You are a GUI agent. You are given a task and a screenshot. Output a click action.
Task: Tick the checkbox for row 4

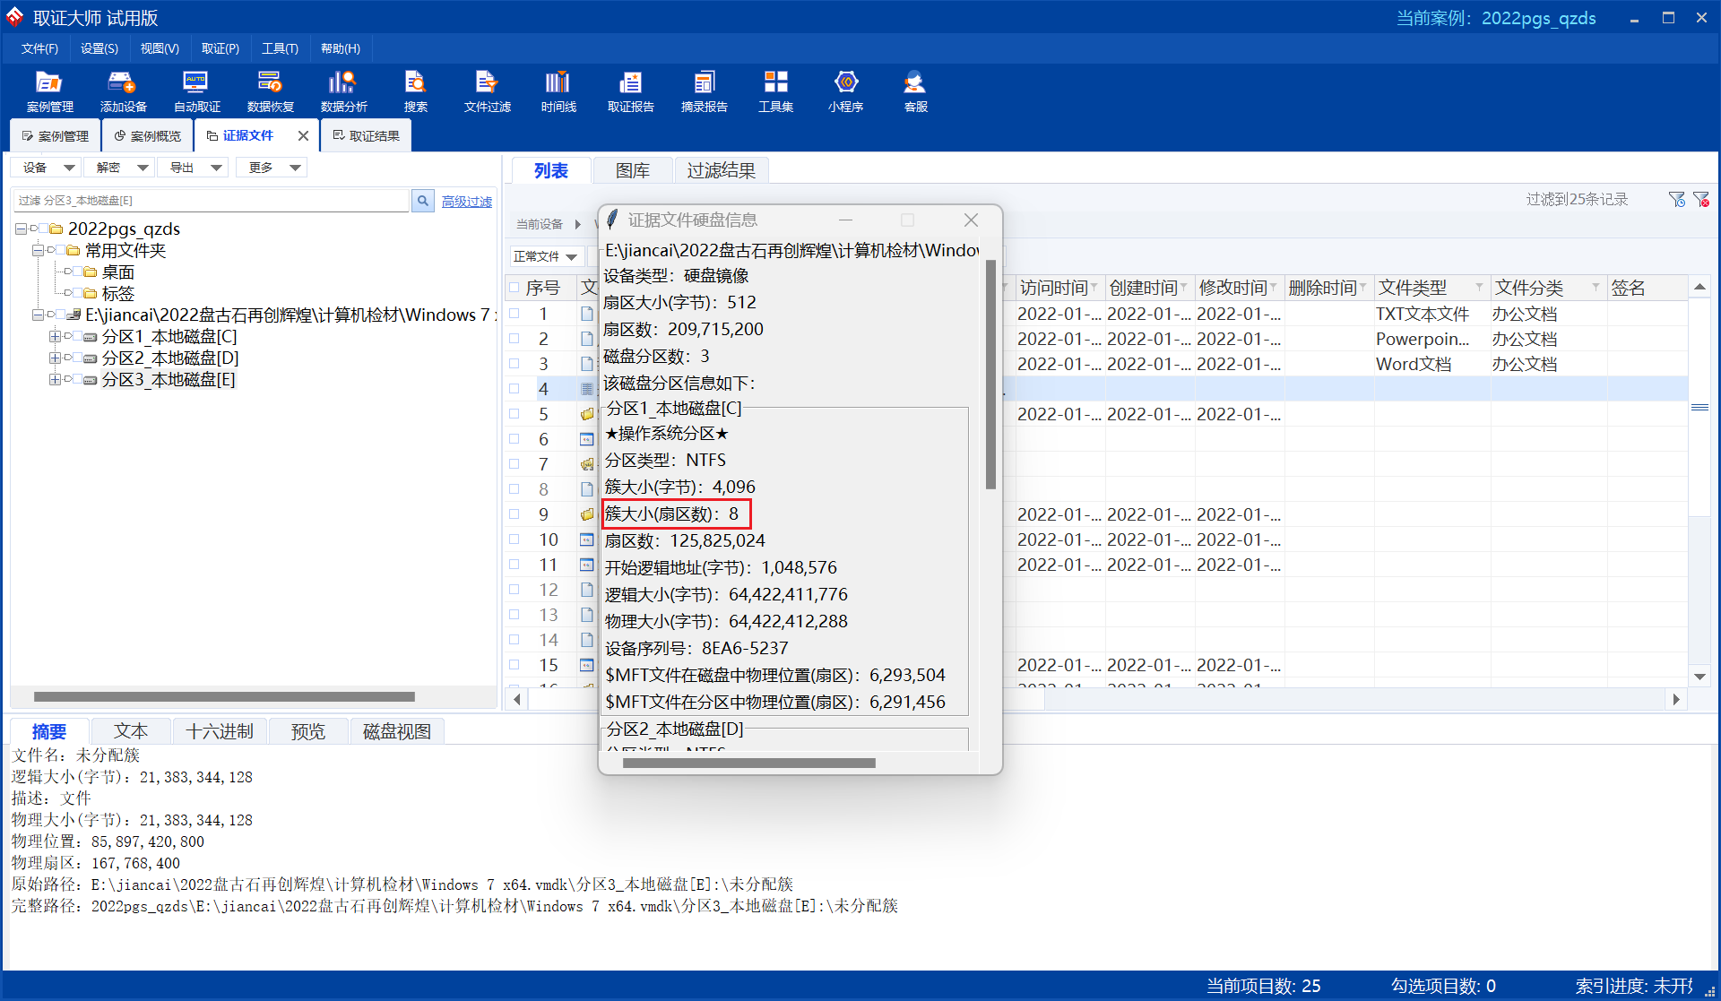[x=515, y=389]
